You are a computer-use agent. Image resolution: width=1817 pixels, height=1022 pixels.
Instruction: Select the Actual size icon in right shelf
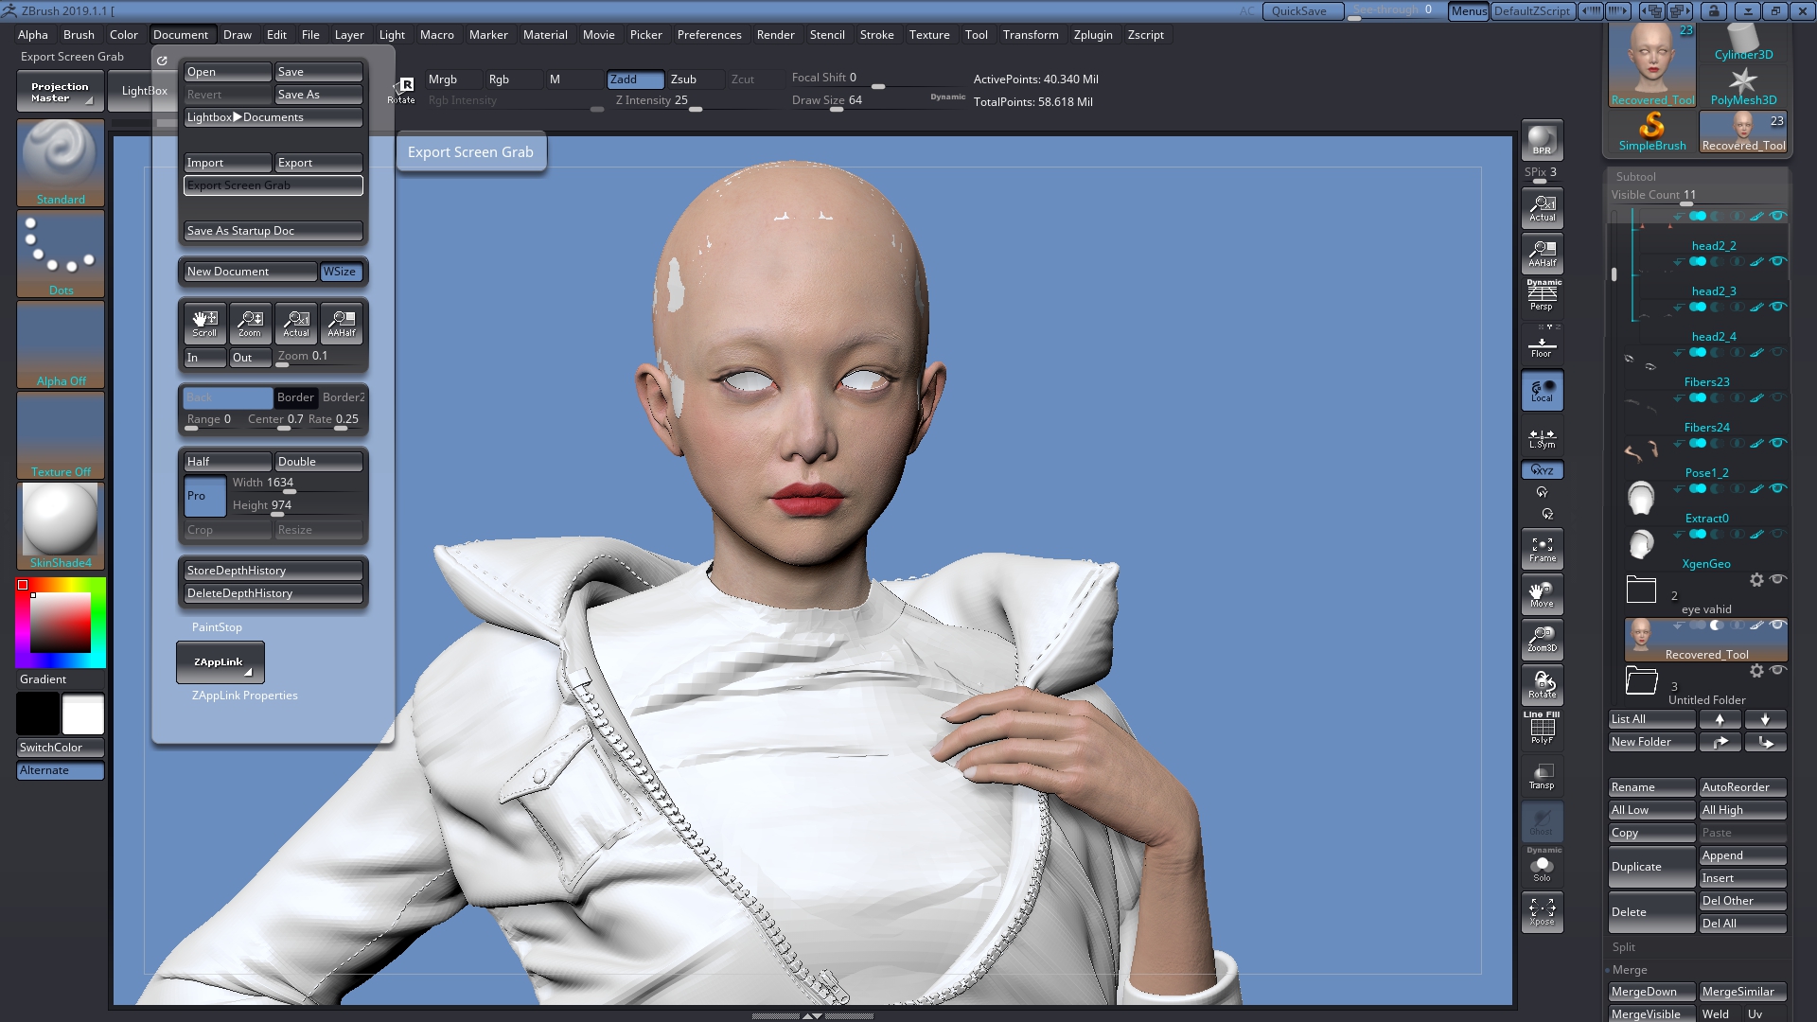point(1542,207)
